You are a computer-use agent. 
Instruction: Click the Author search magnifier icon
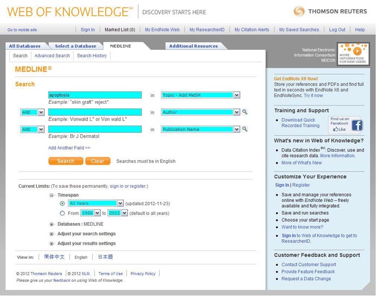[x=245, y=113]
